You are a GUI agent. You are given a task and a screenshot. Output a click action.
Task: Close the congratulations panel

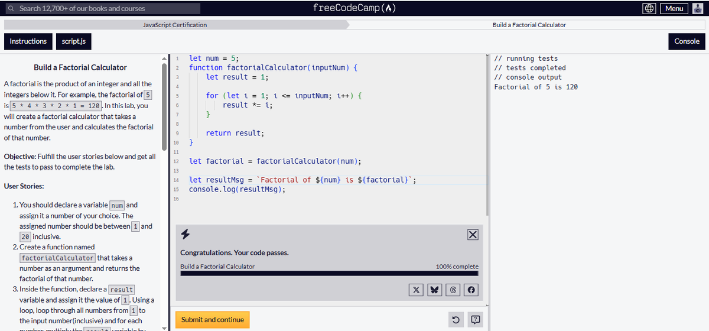[x=473, y=235]
